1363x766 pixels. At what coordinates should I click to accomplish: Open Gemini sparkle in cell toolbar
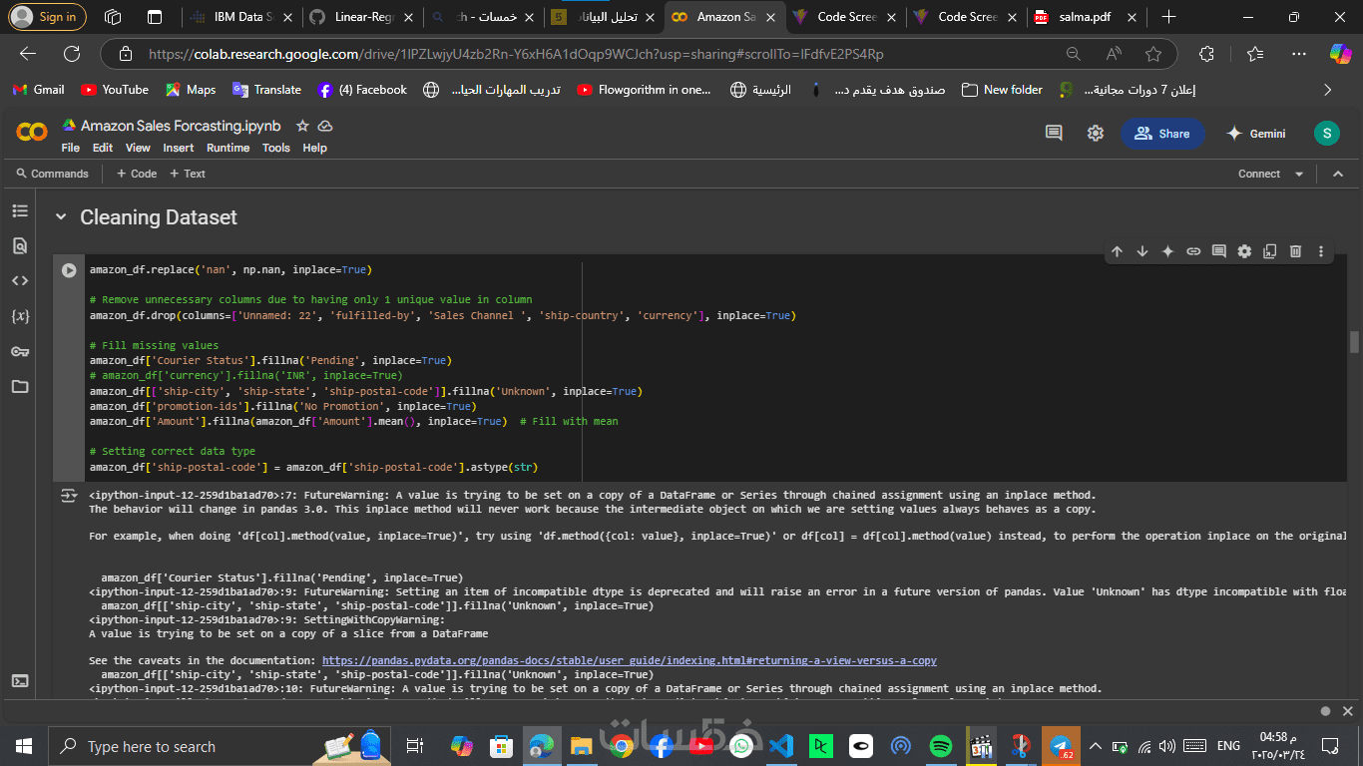(1167, 251)
